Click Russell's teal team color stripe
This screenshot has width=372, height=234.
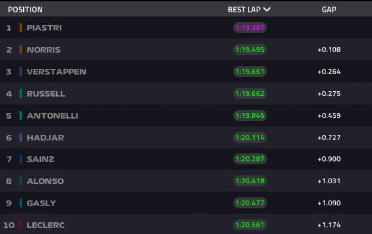[x=21, y=94]
